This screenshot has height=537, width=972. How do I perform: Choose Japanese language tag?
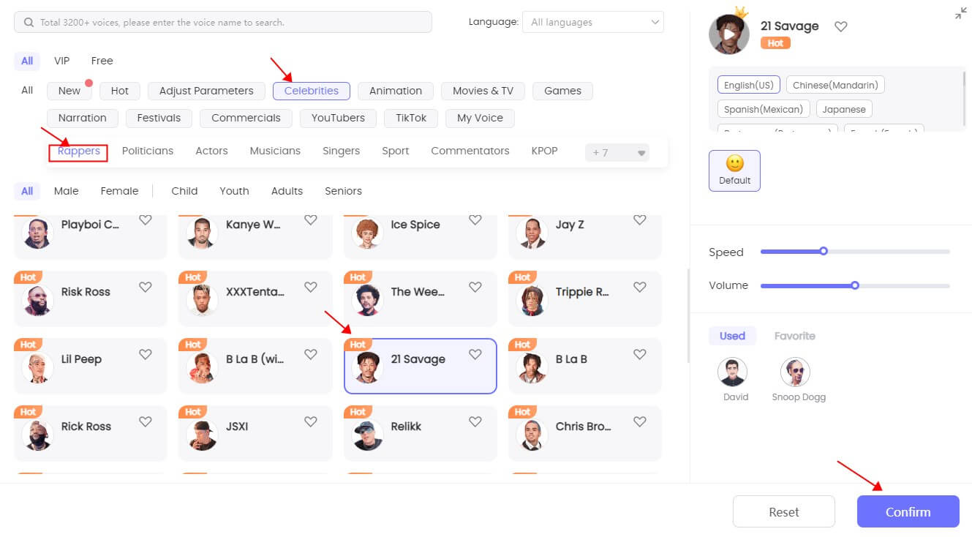[844, 109]
